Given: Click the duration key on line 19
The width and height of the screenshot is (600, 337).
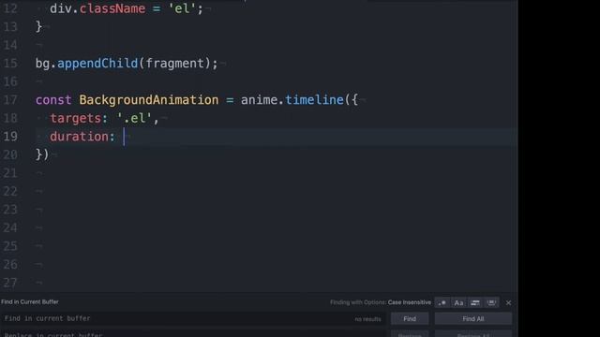Looking at the screenshot, I should tap(79, 137).
